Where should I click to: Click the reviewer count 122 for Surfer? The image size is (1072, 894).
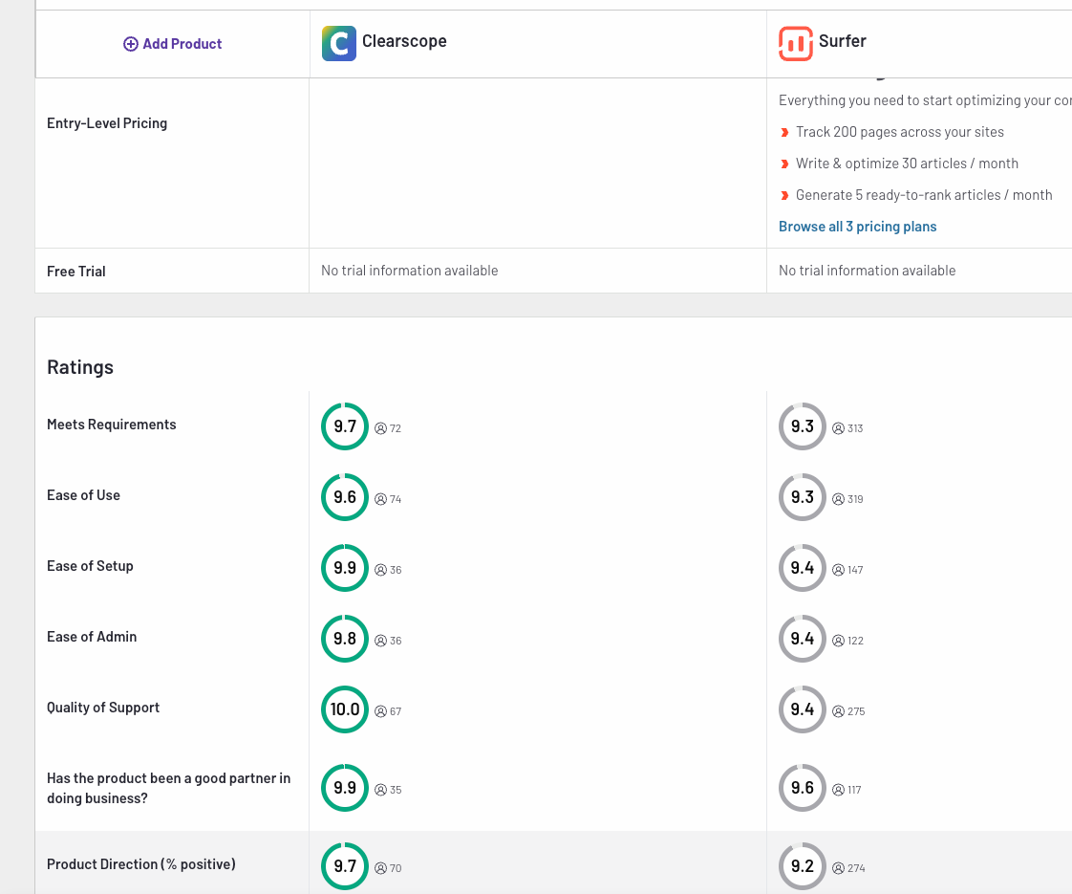click(x=855, y=641)
